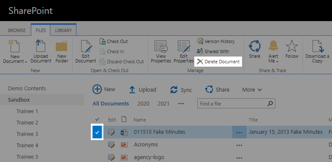Sort by the Title column header
This screenshot has height=162, width=332.
(x=253, y=120)
